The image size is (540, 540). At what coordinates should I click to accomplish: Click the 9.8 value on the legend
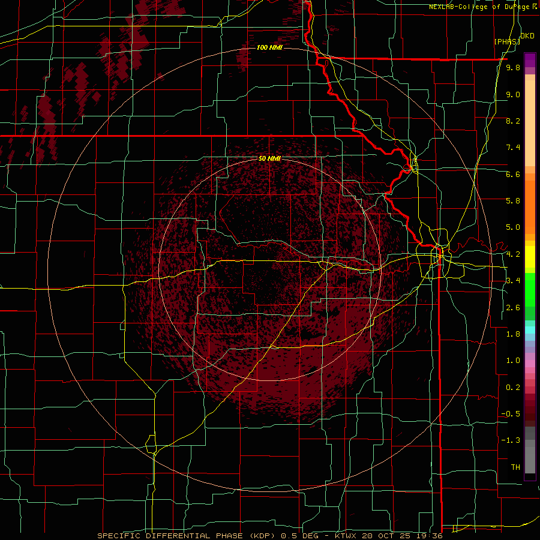513,67
